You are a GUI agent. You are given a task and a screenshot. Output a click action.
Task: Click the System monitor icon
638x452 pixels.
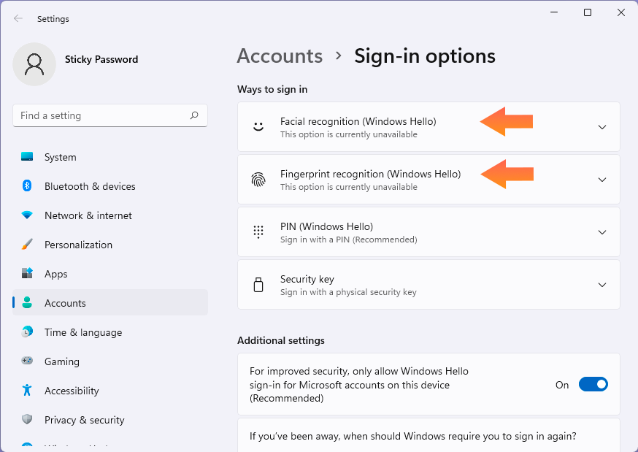[x=27, y=157]
